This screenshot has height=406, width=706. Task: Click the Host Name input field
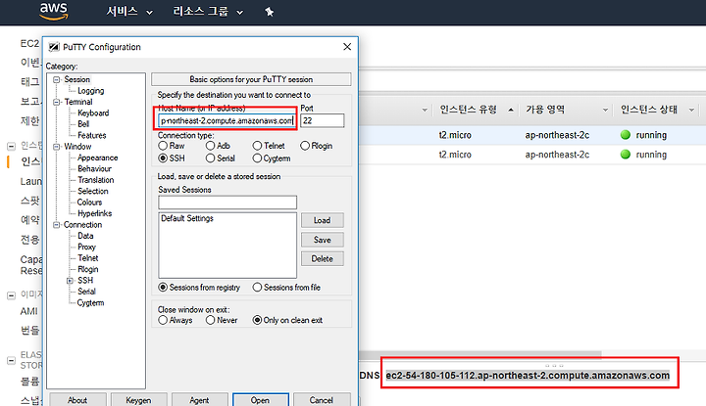(x=227, y=120)
